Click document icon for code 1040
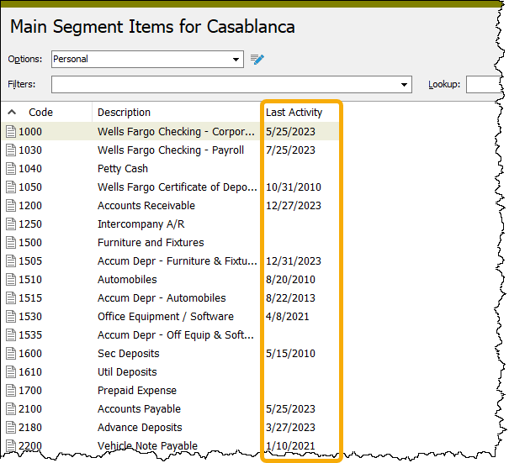 point(11,169)
